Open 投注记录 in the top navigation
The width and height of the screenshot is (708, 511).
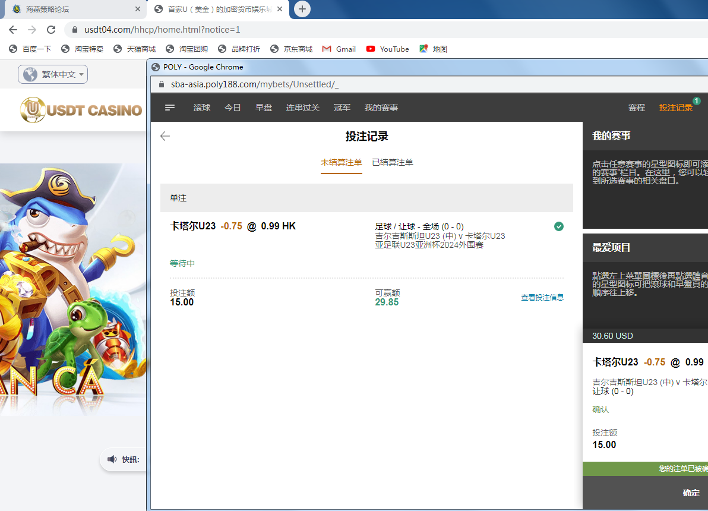coord(675,108)
